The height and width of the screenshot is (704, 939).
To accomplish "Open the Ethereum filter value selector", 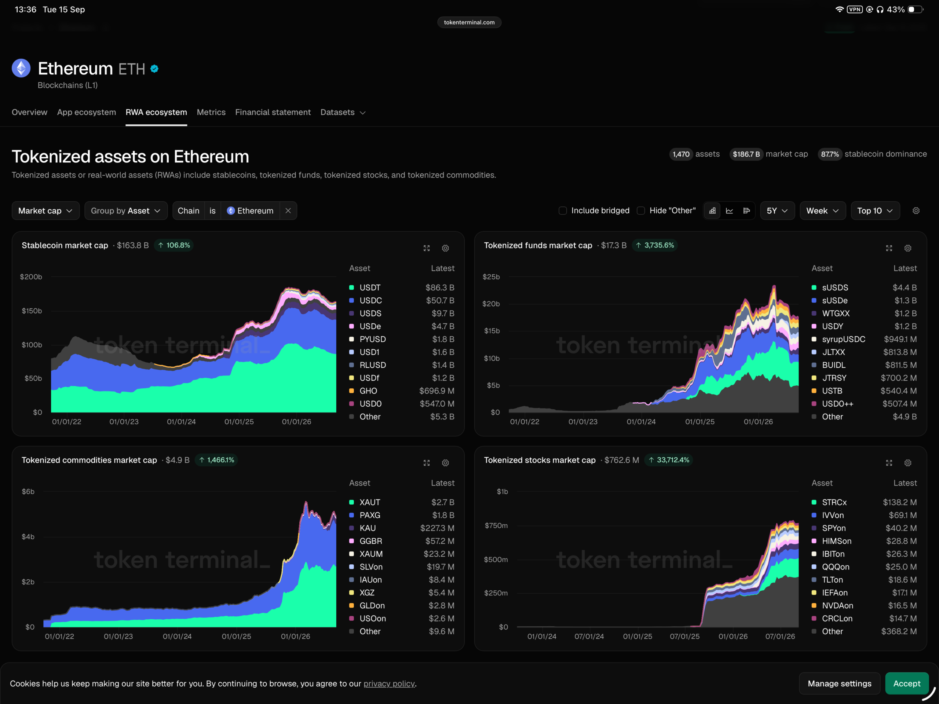I will 250,211.
